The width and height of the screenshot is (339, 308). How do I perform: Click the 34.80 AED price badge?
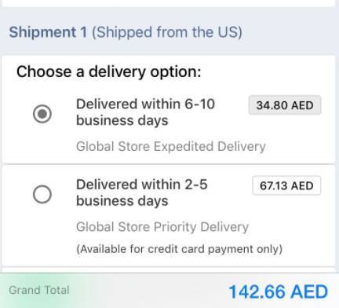point(285,105)
